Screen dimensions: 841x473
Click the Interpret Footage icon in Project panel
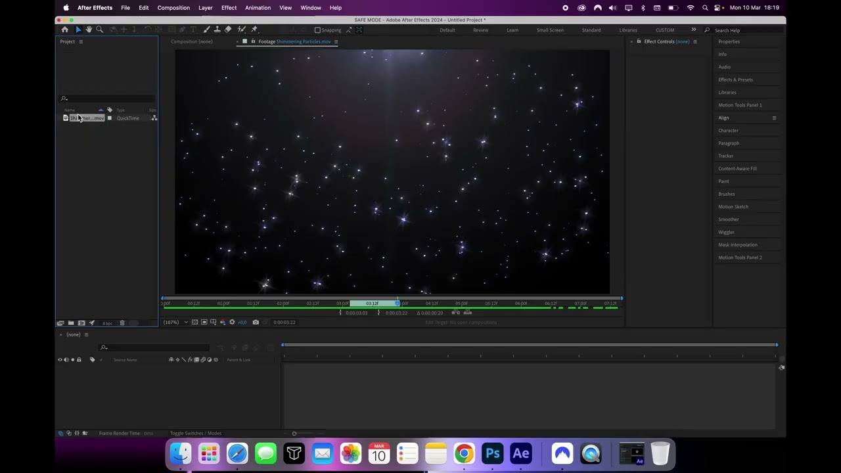(60, 323)
